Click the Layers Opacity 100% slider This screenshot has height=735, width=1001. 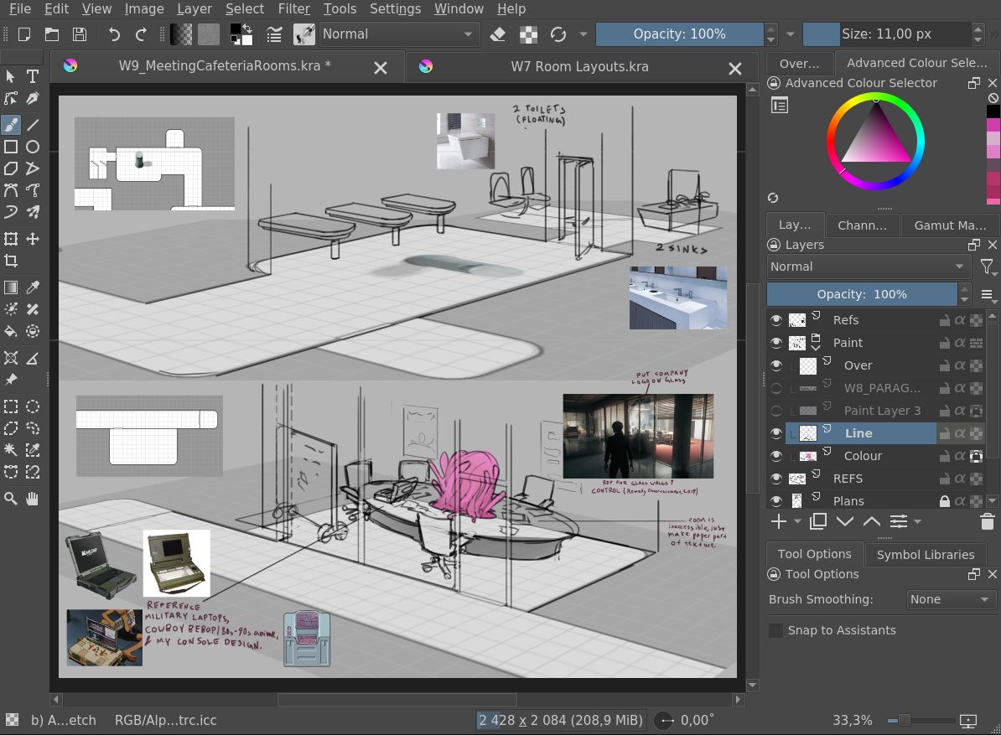862,294
